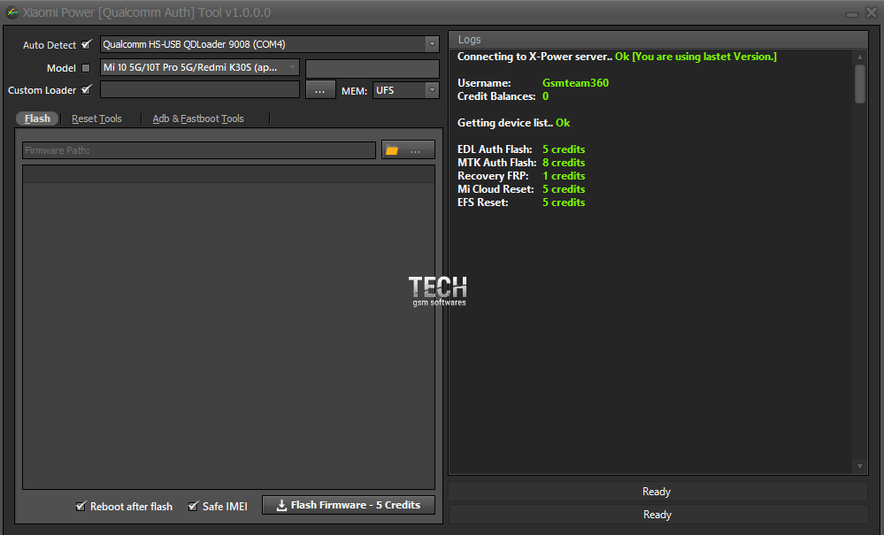884x535 pixels.
Task: Click the Custom Loader path field
Action: coord(200,89)
